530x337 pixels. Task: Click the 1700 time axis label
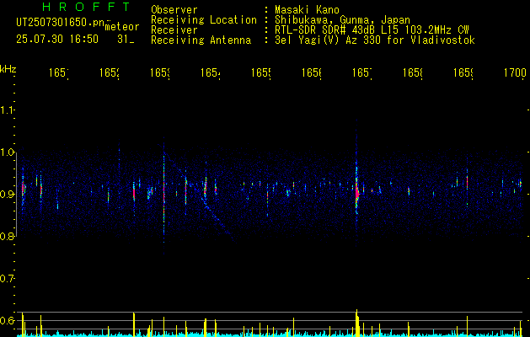click(515, 72)
